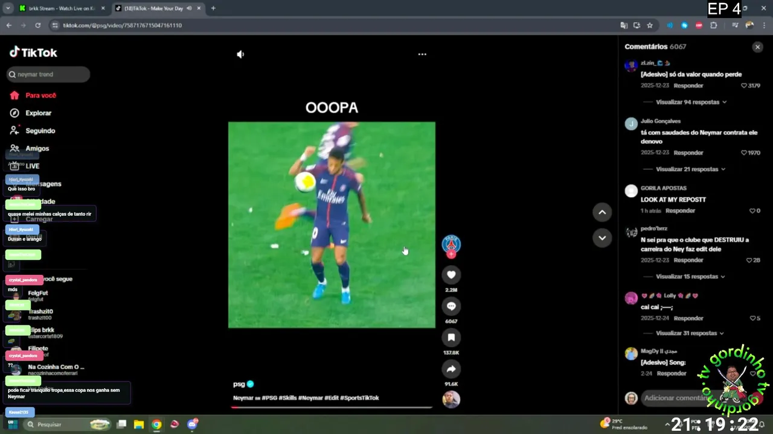The height and width of the screenshot is (434, 773).
Task: Reply to GORILA APOSTAS comment via Responder
Action: tap(680, 211)
